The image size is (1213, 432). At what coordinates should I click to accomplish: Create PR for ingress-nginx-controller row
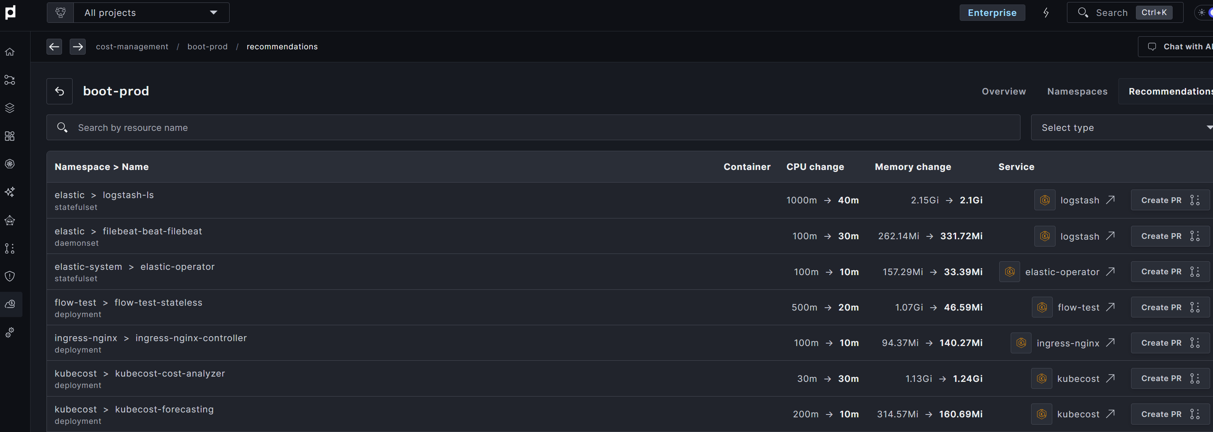point(1170,343)
